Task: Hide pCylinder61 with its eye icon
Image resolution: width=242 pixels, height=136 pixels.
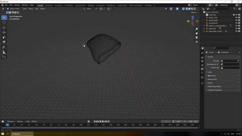Action: tap(236, 23)
